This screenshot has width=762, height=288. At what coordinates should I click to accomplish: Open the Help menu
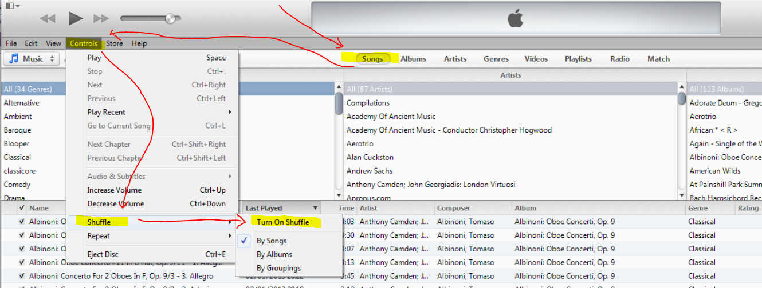(x=139, y=43)
